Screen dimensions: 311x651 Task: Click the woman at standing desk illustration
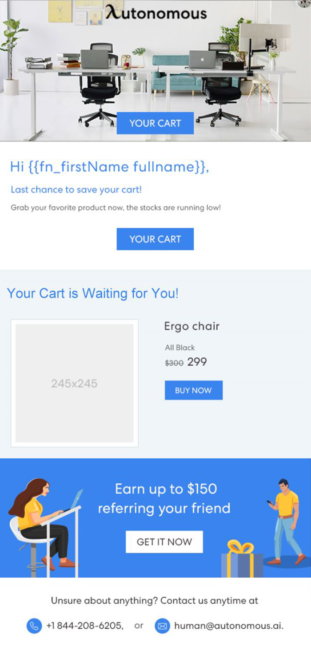[44, 528]
